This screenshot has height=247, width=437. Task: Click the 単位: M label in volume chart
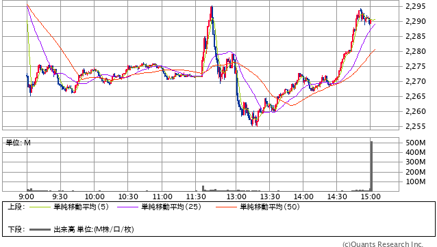[x=18, y=143]
